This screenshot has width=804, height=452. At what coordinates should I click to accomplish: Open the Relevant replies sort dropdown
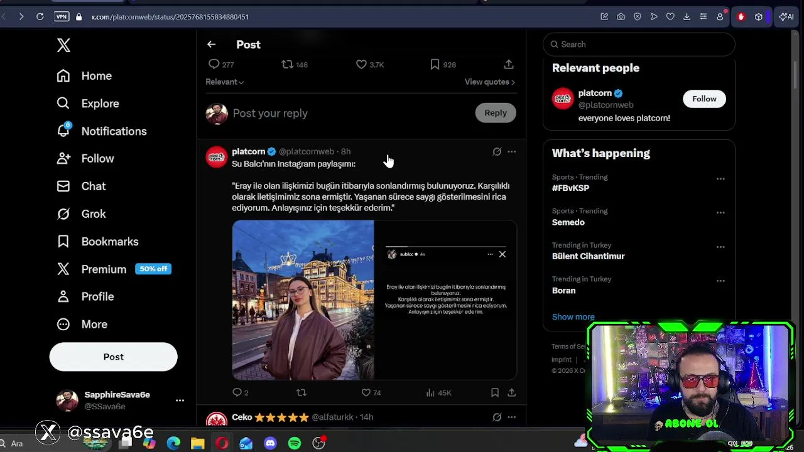click(x=225, y=82)
